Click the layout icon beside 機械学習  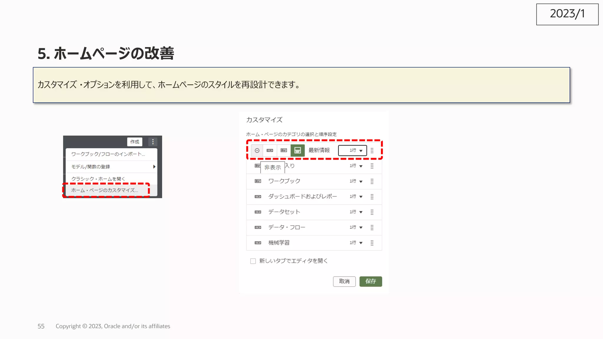[258, 243]
